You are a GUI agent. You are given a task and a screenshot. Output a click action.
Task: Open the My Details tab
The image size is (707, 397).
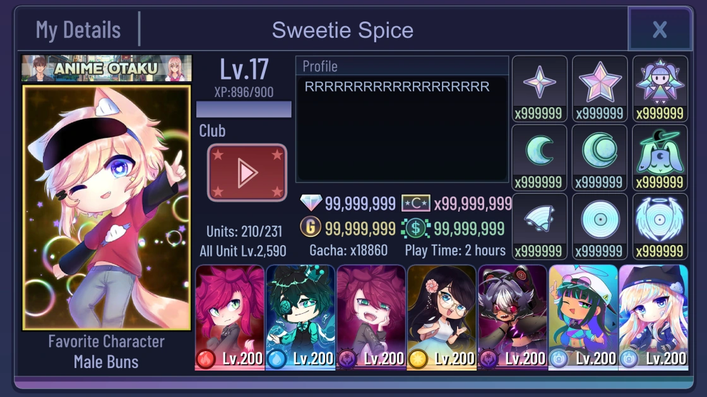(78, 30)
